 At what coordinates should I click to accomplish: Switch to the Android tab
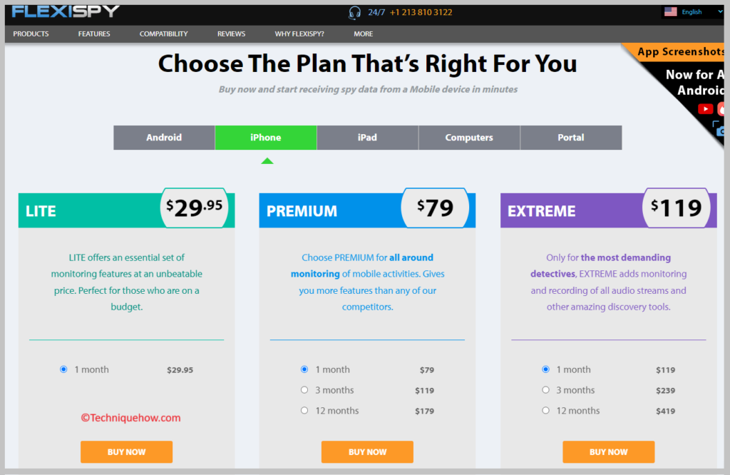pyautogui.click(x=164, y=138)
